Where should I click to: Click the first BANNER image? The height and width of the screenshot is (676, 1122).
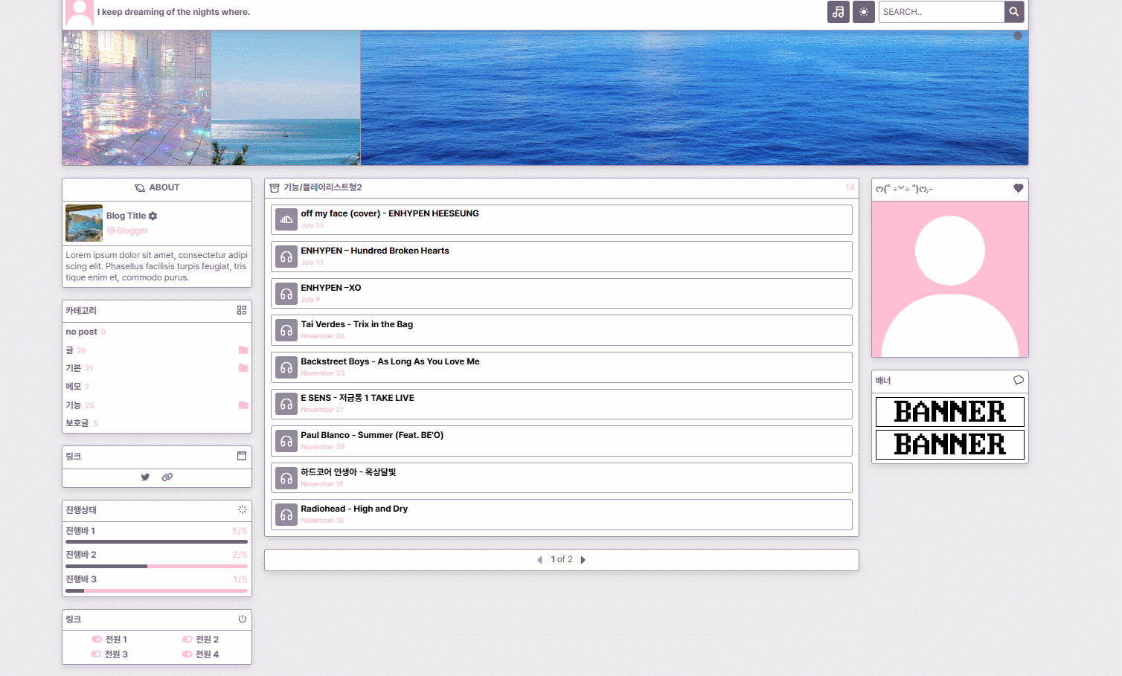(950, 412)
